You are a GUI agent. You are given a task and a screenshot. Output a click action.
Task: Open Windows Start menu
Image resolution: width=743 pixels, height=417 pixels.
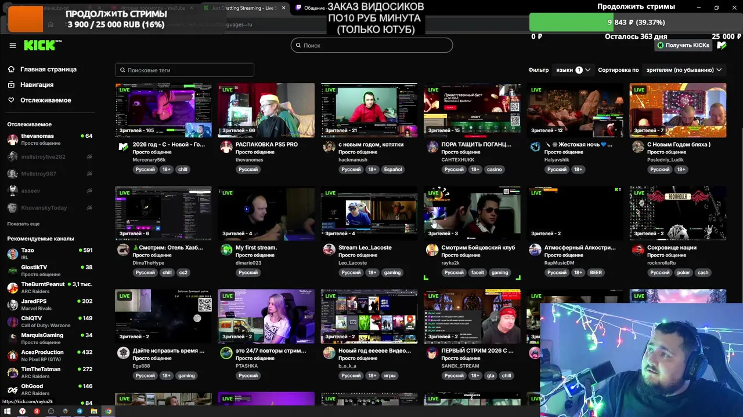coord(8,411)
